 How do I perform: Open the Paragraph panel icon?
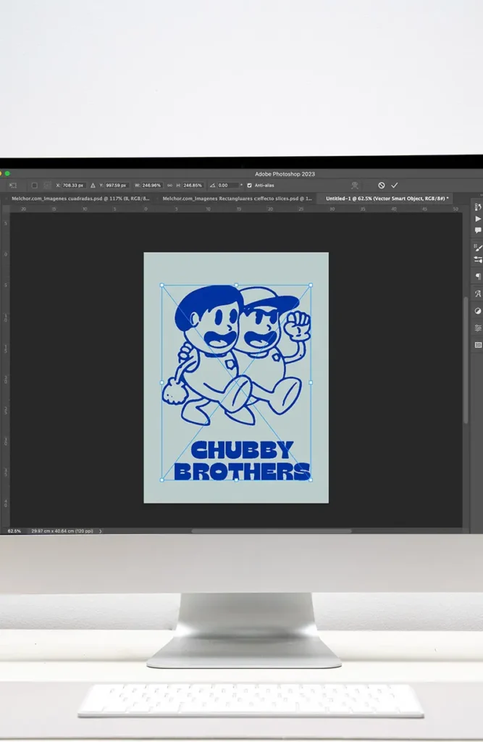(x=478, y=277)
